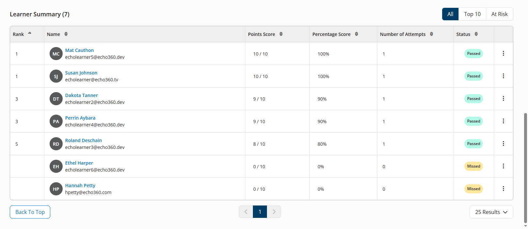This screenshot has width=528, height=229.
Task: Switch to the Top 10 filter tab
Action: pyautogui.click(x=472, y=14)
